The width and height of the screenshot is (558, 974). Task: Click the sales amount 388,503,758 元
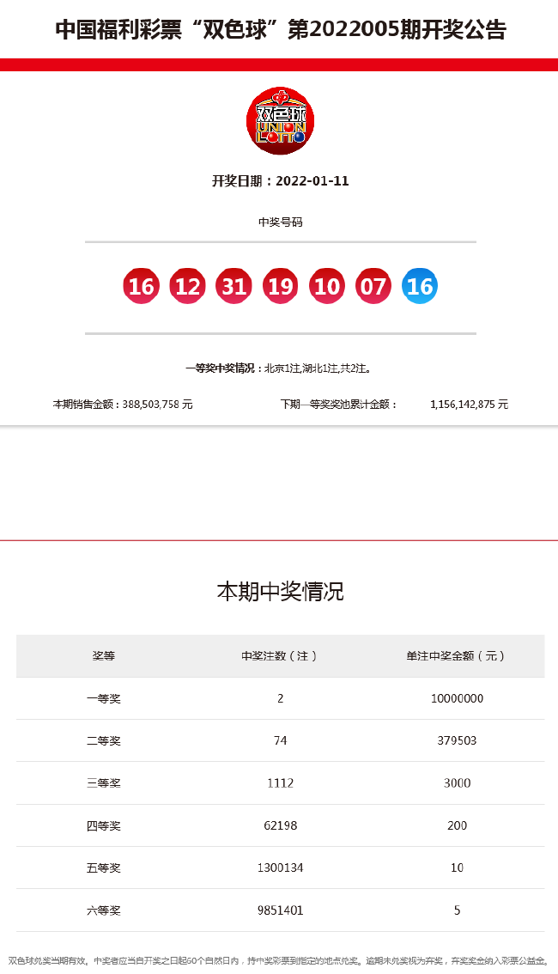(123, 404)
